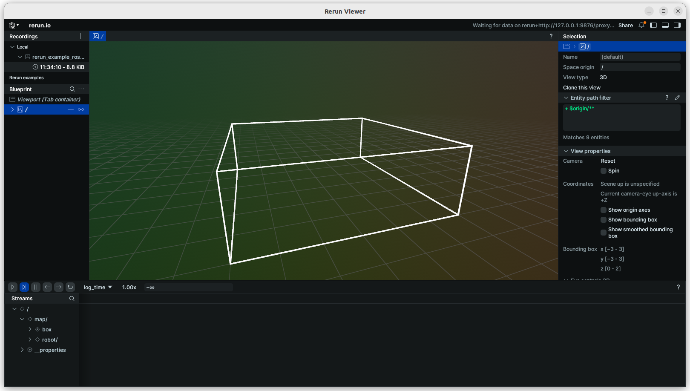Reset the camera view
Viewport: 690px width, 391px height.
[x=608, y=161]
